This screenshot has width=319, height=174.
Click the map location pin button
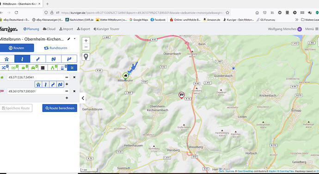86,56
